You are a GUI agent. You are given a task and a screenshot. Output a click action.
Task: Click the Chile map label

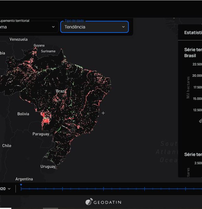pyautogui.click(x=7, y=146)
